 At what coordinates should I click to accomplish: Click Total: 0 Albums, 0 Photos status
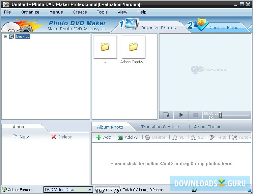[143, 190]
